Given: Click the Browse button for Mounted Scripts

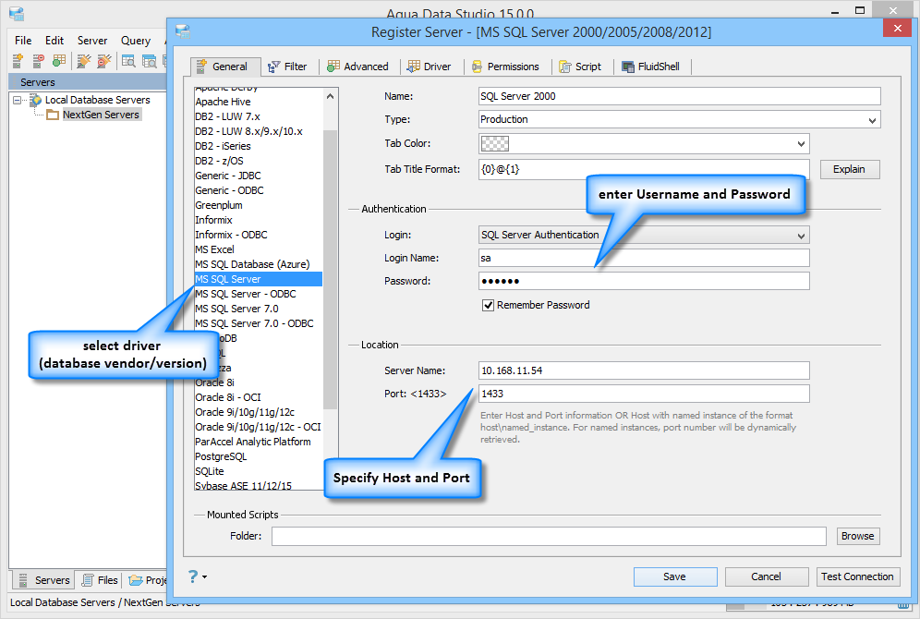Looking at the screenshot, I should 858,536.
